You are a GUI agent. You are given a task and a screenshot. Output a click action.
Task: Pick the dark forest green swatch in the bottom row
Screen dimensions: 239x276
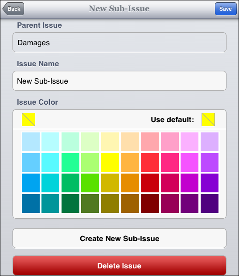[70, 204]
